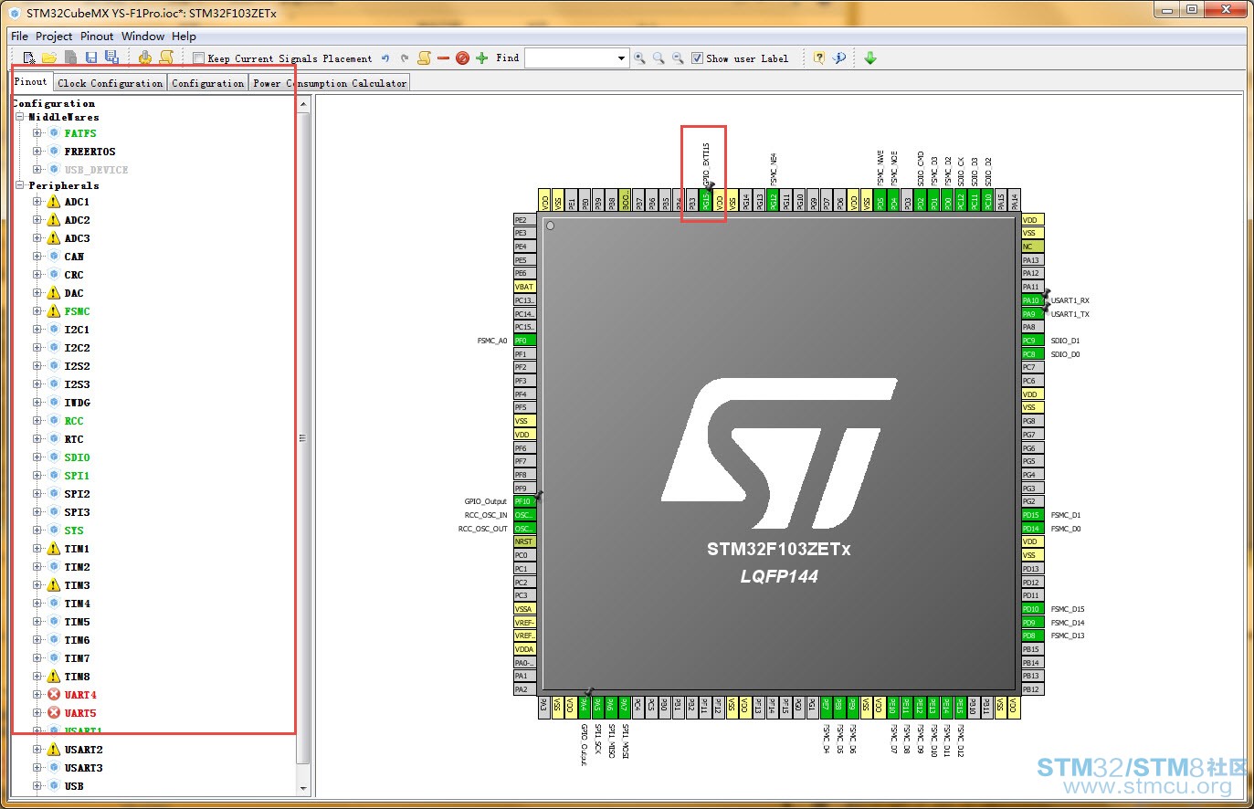Click the tree panel scrollbar up arrow

tap(304, 104)
